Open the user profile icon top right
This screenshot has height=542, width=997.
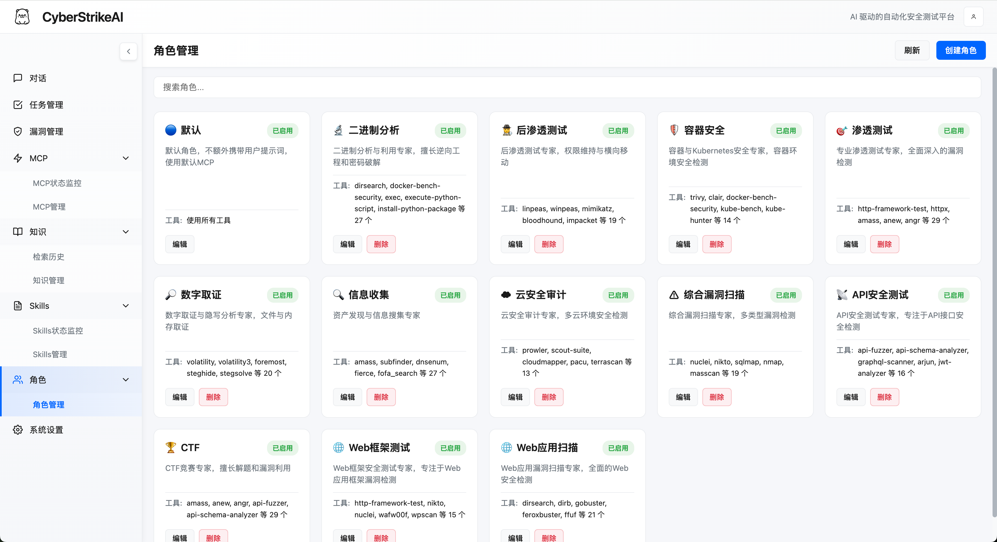pyautogui.click(x=973, y=16)
